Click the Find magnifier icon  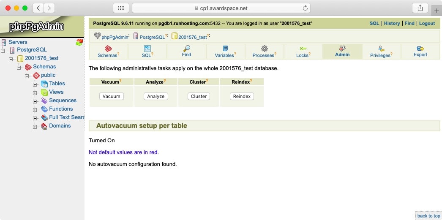[186, 48]
